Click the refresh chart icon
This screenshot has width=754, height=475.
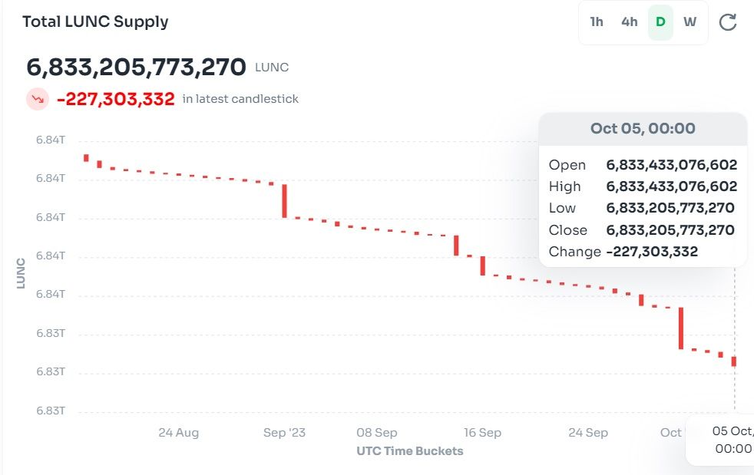(x=727, y=22)
